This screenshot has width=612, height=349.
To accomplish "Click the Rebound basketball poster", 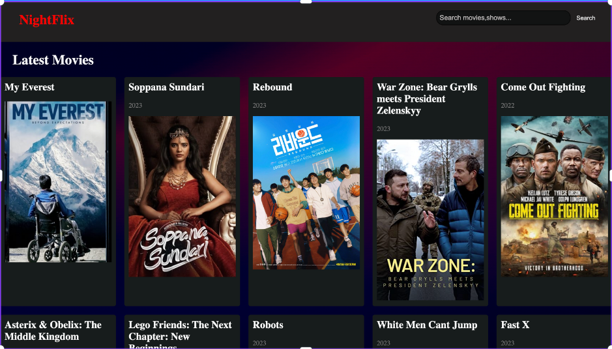I will (306, 192).
